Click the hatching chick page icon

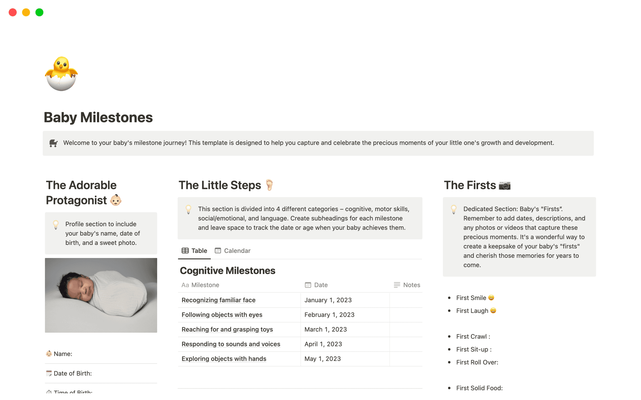point(61,74)
